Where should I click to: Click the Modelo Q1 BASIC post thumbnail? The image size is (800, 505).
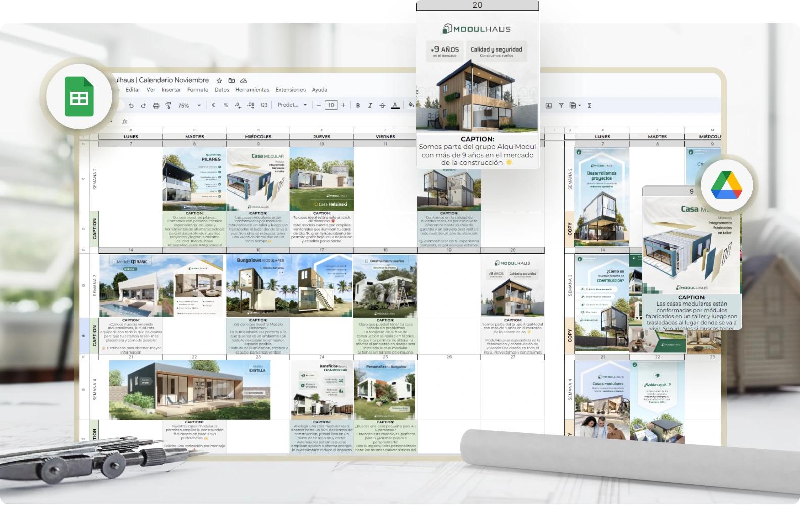tap(161, 285)
